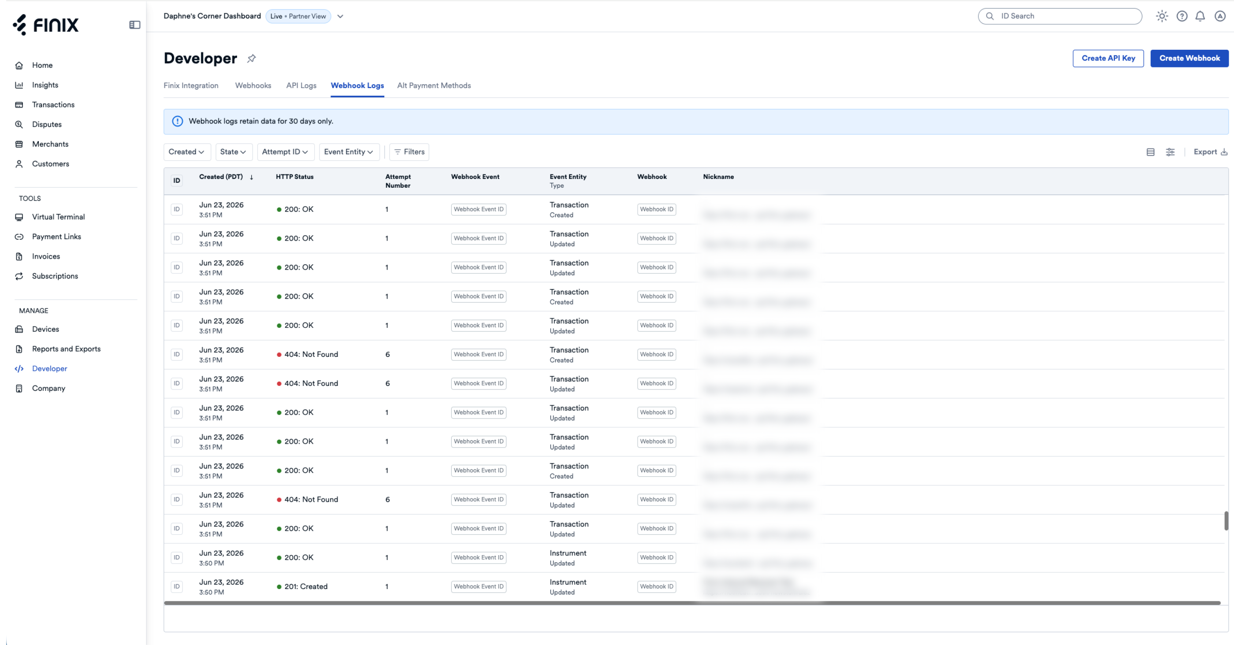Viewport: 1234px width, 645px height.
Task: Switch to Finix Integration tab
Action: (x=191, y=85)
